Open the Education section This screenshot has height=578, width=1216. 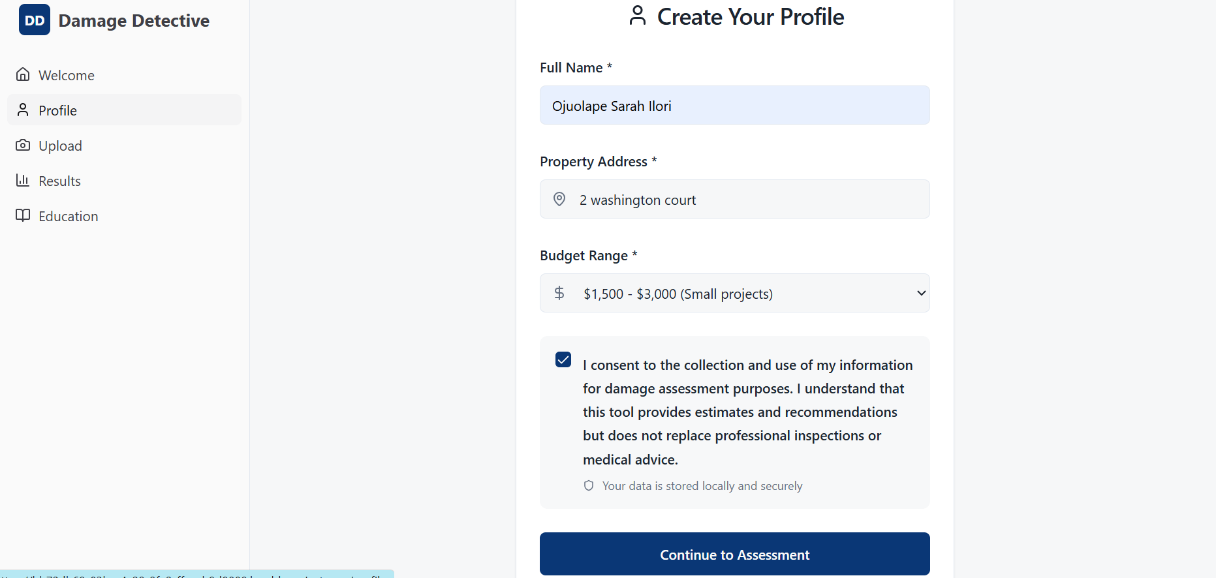(x=68, y=216)
